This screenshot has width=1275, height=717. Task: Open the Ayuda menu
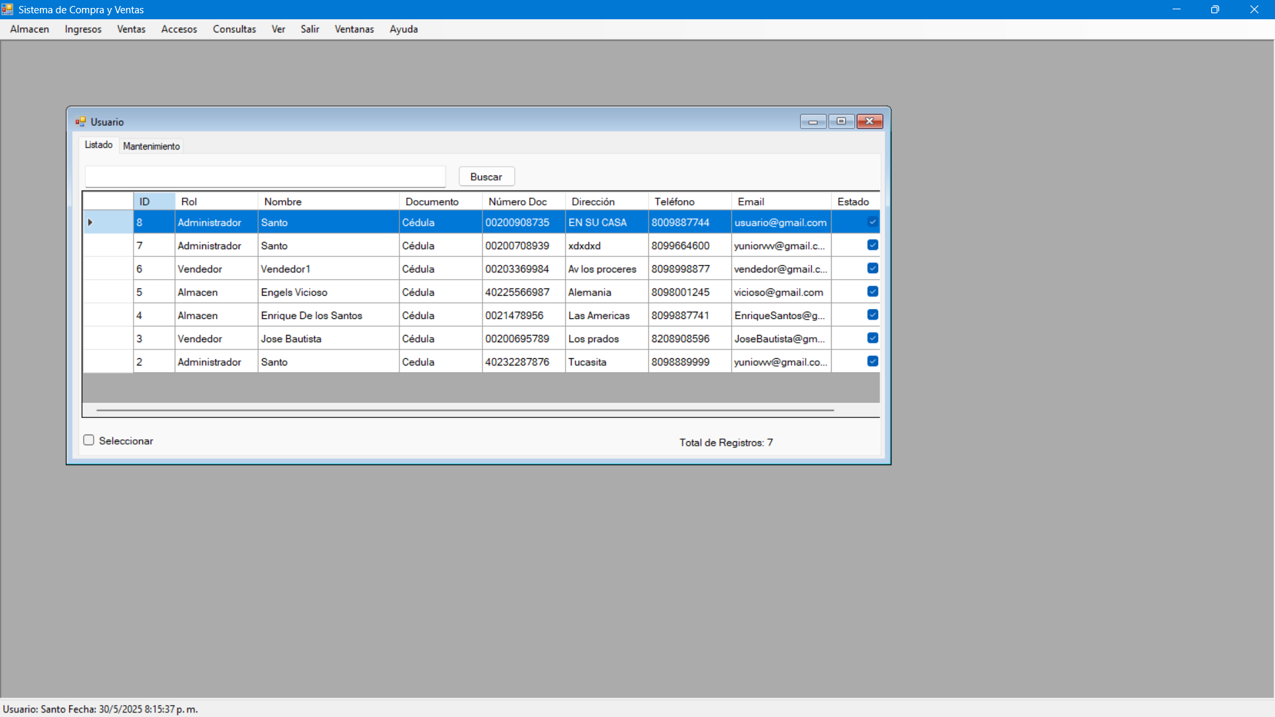[x=404, y=29]
